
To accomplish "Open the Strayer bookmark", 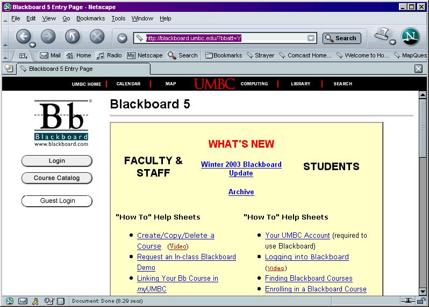I will pos(260,55).
